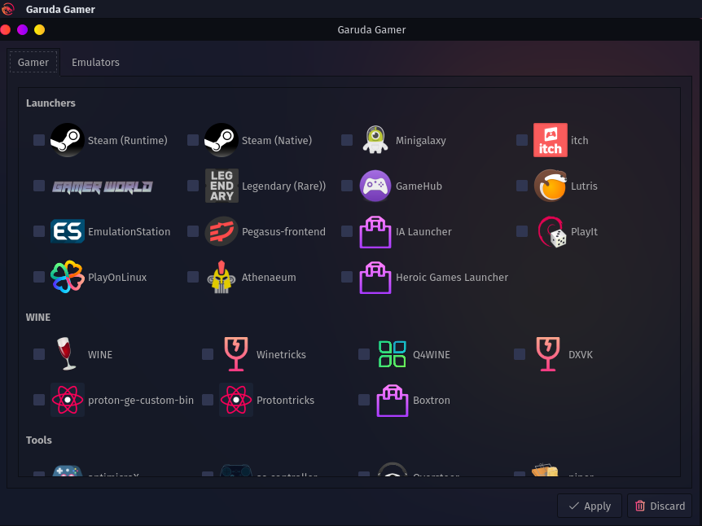Enable the Heroic Games Launcher checkbox
702x526 pixels.
[347, 277]
